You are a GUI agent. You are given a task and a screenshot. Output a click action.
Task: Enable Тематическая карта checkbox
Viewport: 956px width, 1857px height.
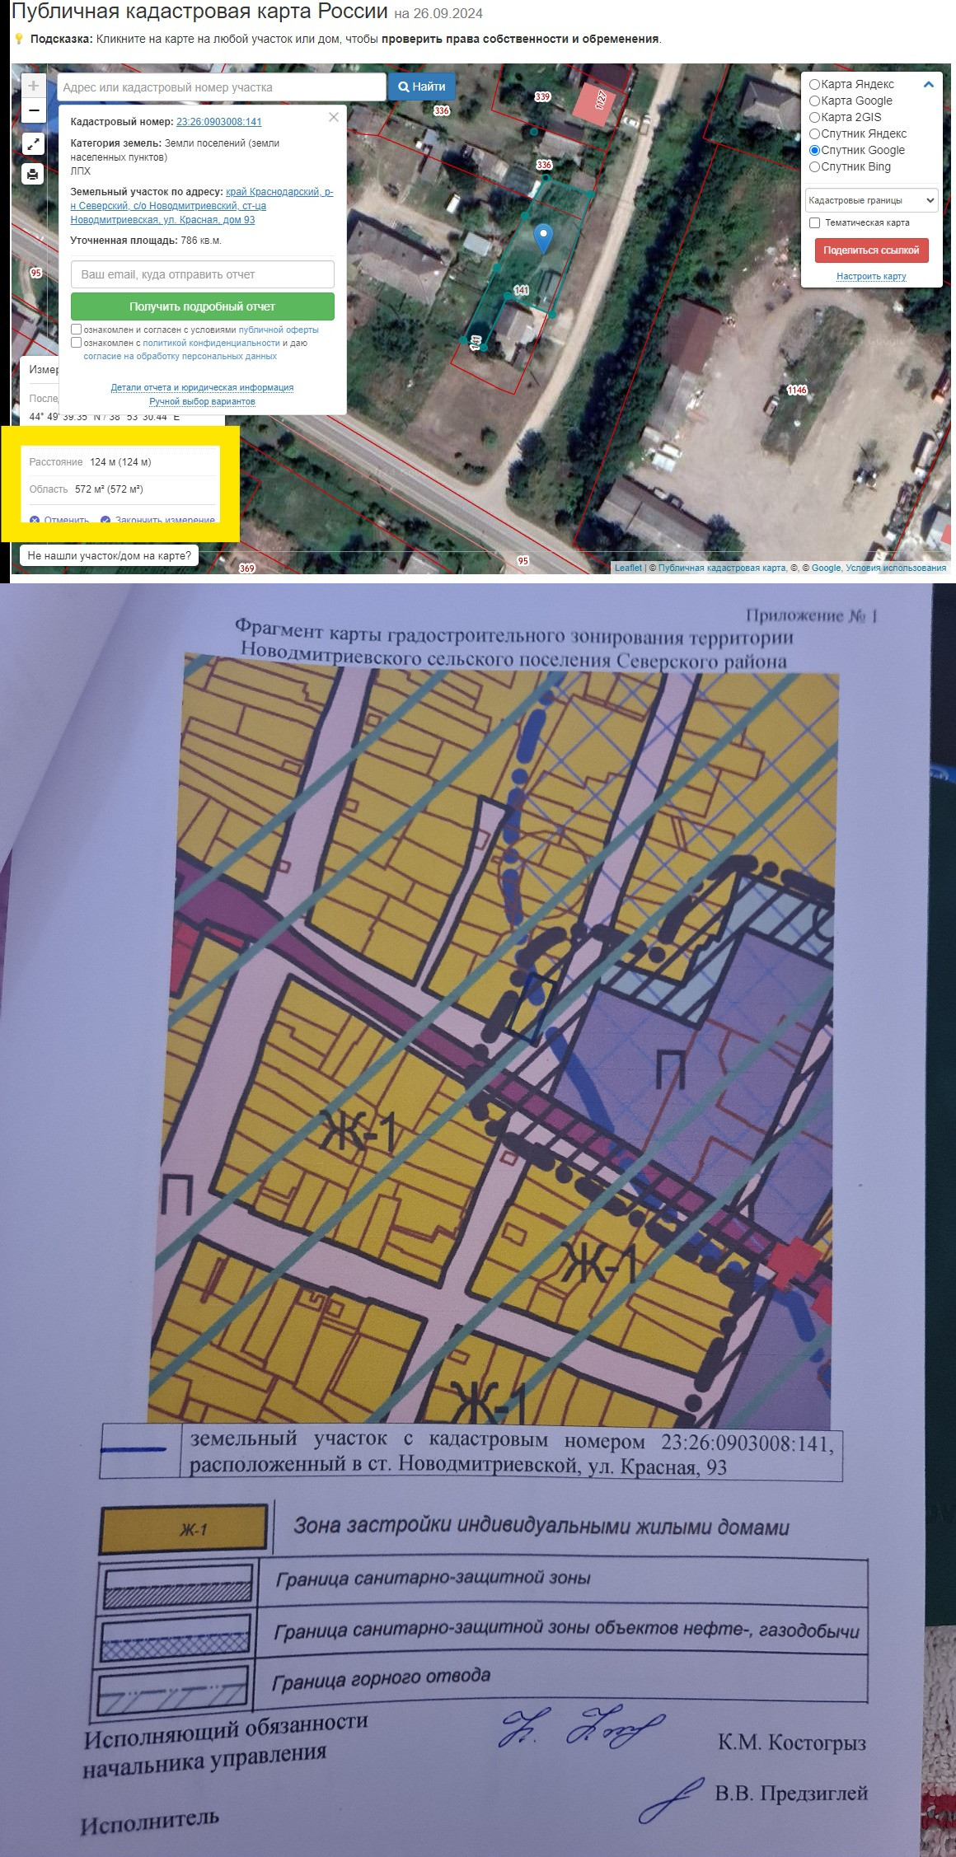pyautogui.click(x=814, y=222)
